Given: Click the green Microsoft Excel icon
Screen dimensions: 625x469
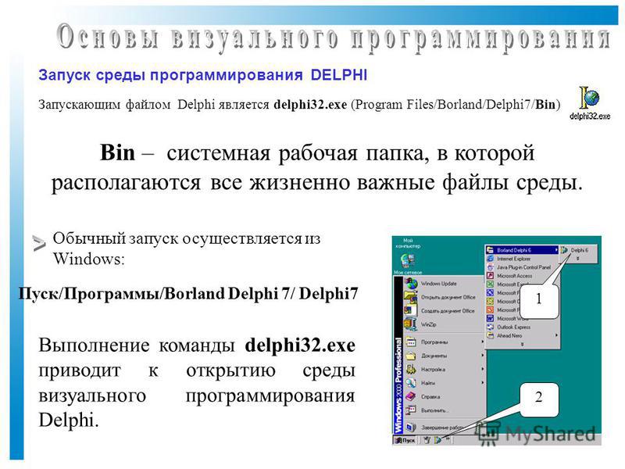Looking at the screenshot, I should point(491,284).
